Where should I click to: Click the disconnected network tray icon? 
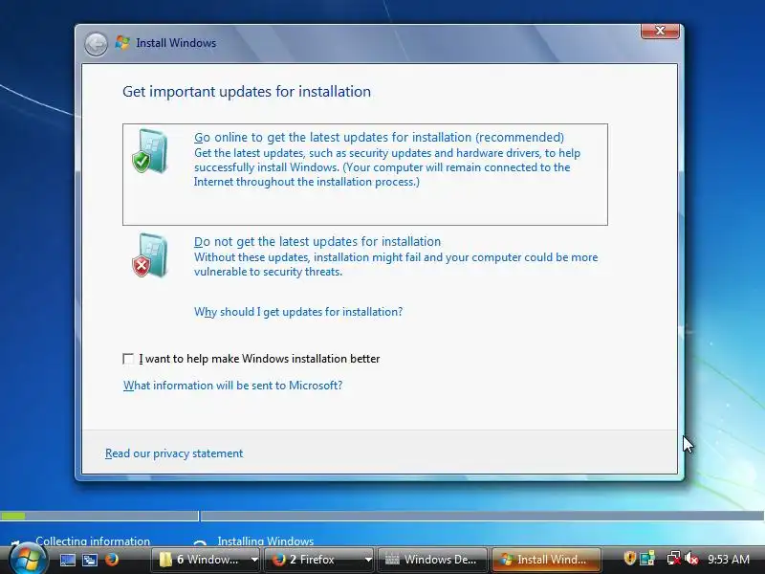coord(673,558)
